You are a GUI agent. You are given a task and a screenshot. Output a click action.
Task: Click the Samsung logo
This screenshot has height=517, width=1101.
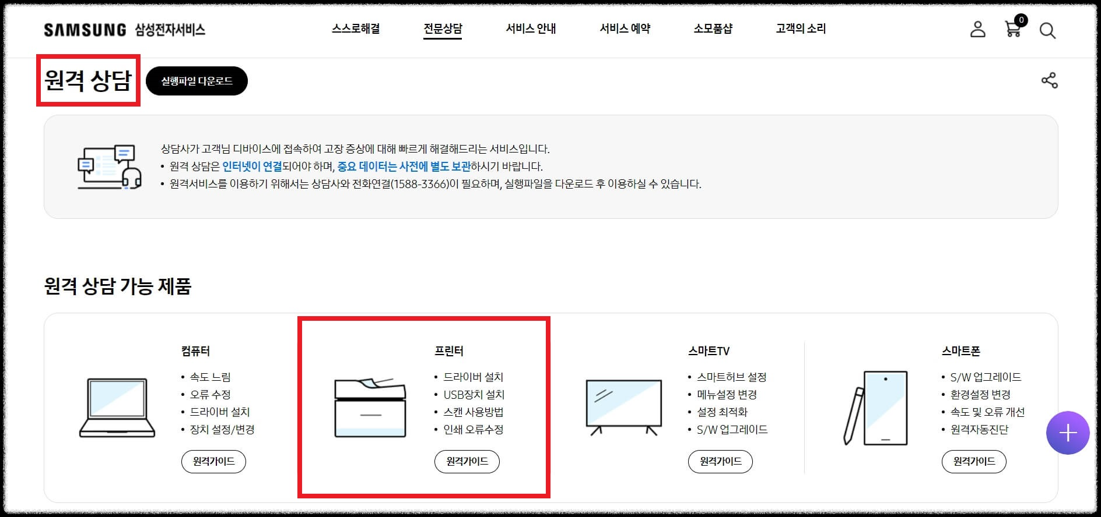(85, 30)
